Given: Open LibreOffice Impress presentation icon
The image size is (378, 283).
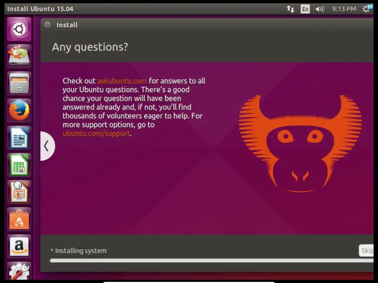Looking at the screenshot, I should [19, 192].
